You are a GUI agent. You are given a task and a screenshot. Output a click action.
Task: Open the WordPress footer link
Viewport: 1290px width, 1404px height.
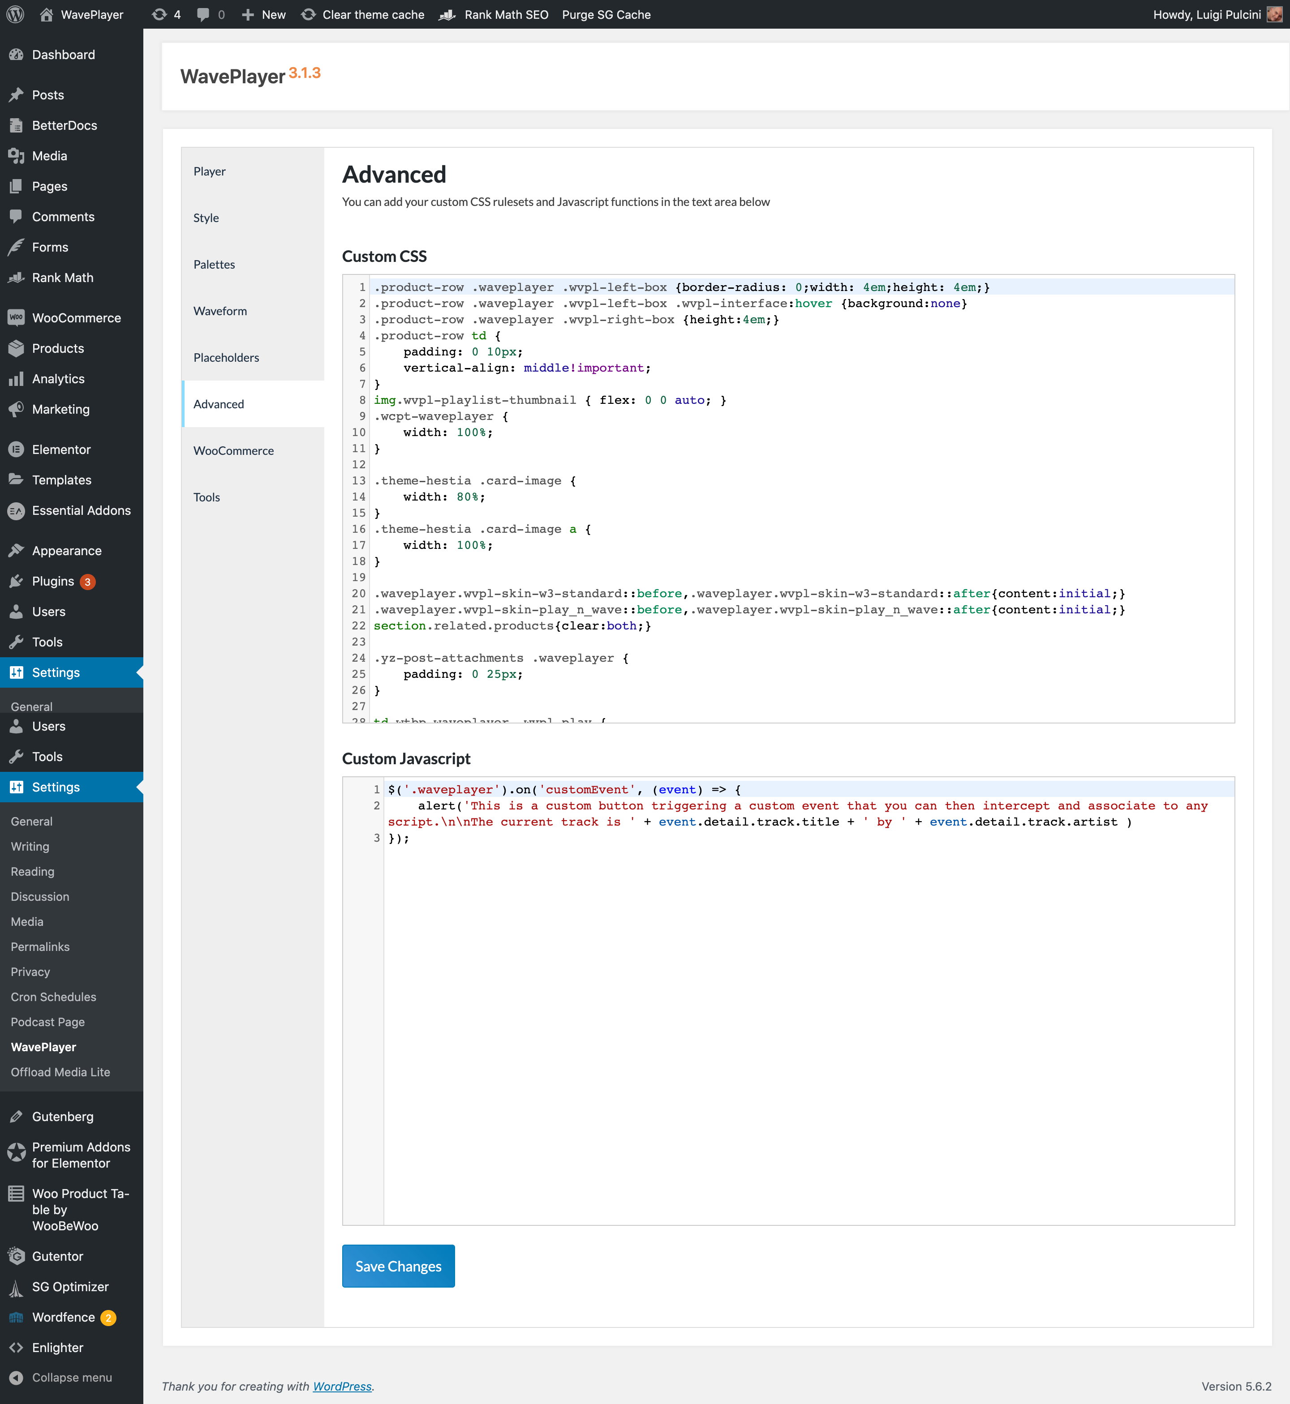(x=342, y=1386)
